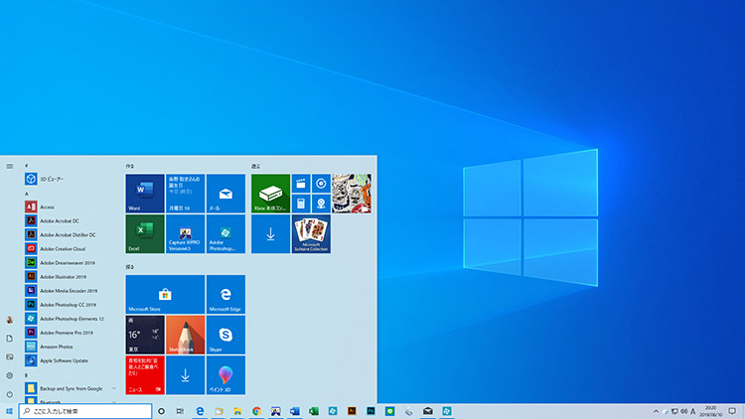Viewport: 745px width, 419px height.
Task: Launch the SketchBook tile
Action: (x=185, y=335)
